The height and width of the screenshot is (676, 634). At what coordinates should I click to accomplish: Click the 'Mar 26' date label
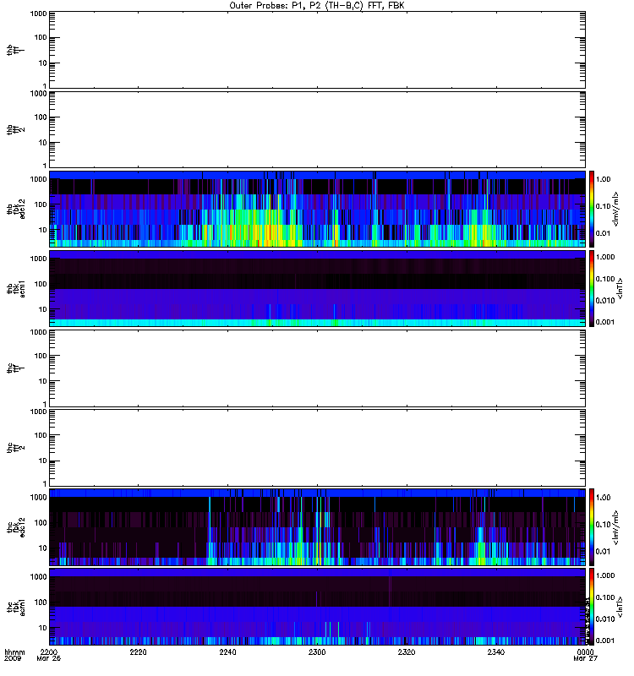click(x=49, y=658)
